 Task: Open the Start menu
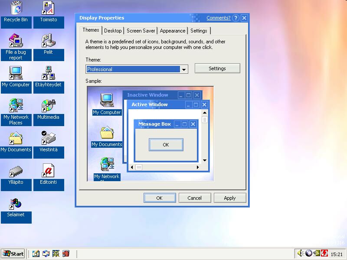pyautogui.click(x=13, y=253)
